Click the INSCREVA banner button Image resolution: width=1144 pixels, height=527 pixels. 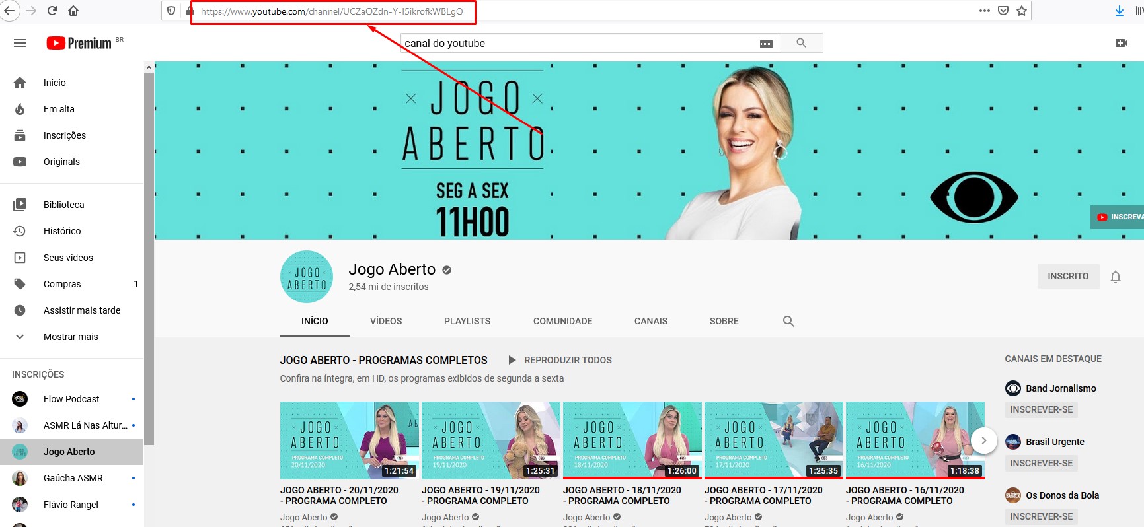1118,217
